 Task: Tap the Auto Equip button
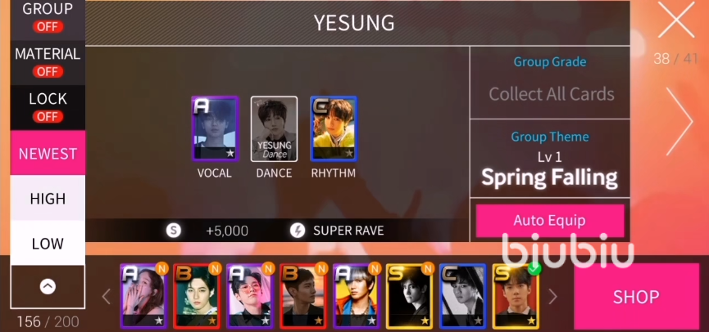(550, 221)
